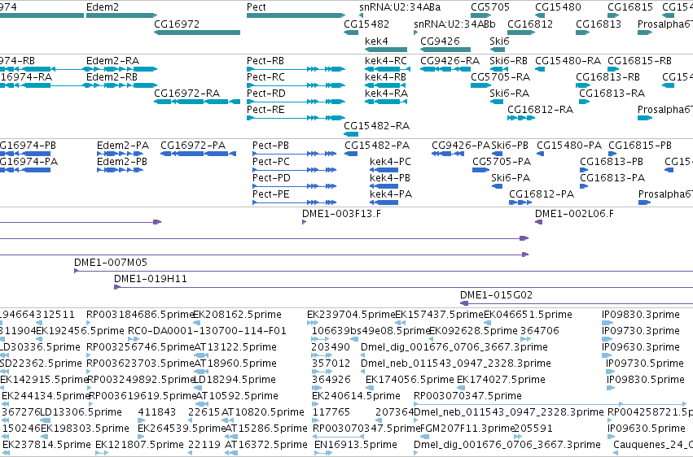The image size is (693, 457).
Task: Select CG5705-PA protein feature
Action: 480,170
